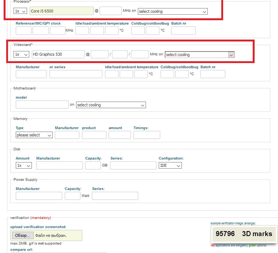Click the Обзор... file browse button
The image size is (278, 253).
23,236
